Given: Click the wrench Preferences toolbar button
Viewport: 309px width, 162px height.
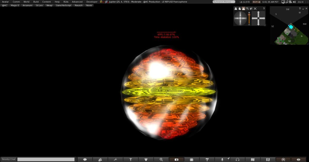Looking at the screenshot, I should click(x=115, y=160).
